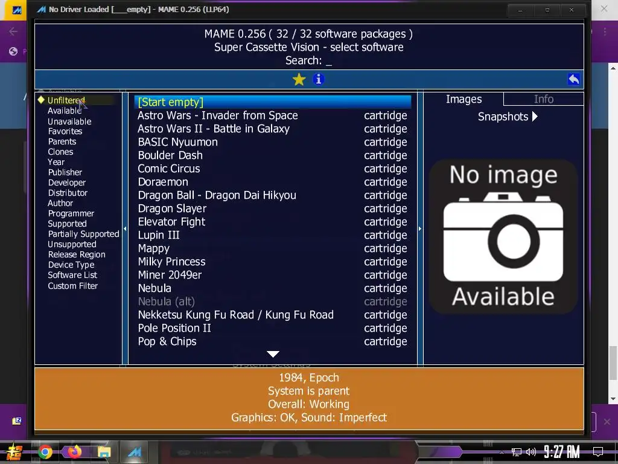Image resolution: width=618 pixels, height=464 pixels.
Task: Click the MAME logo in window title bar
Action: point(41,10)
